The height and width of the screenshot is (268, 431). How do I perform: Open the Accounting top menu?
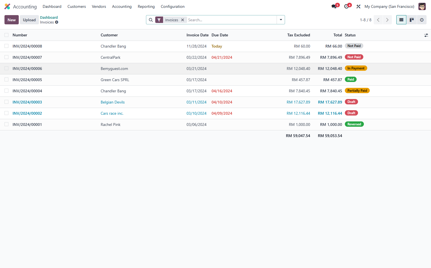coord(122,6)
